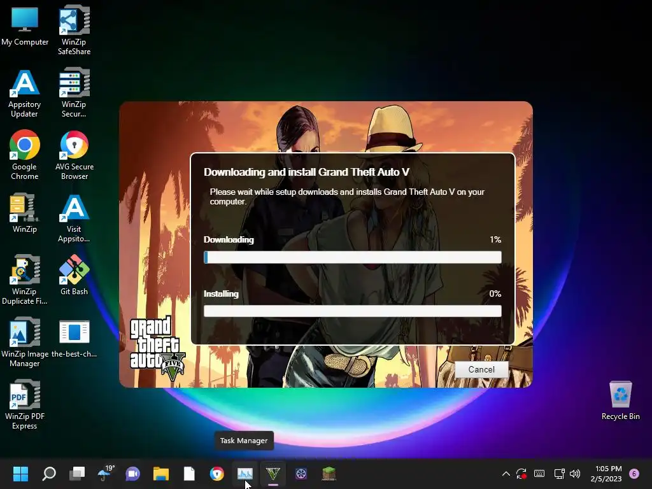Select the WinZip Image Manager desktop shortcut
The image size is (652, 489).
25,342
